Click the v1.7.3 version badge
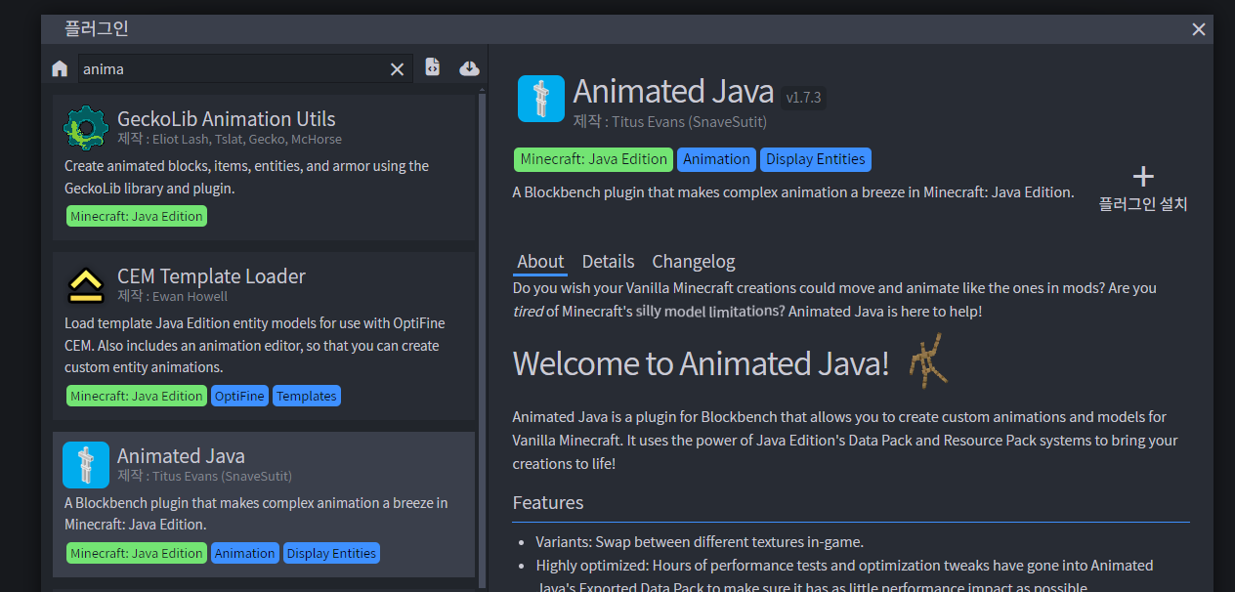This screenshot has width=1235, height=592. [x=804, y=97]
